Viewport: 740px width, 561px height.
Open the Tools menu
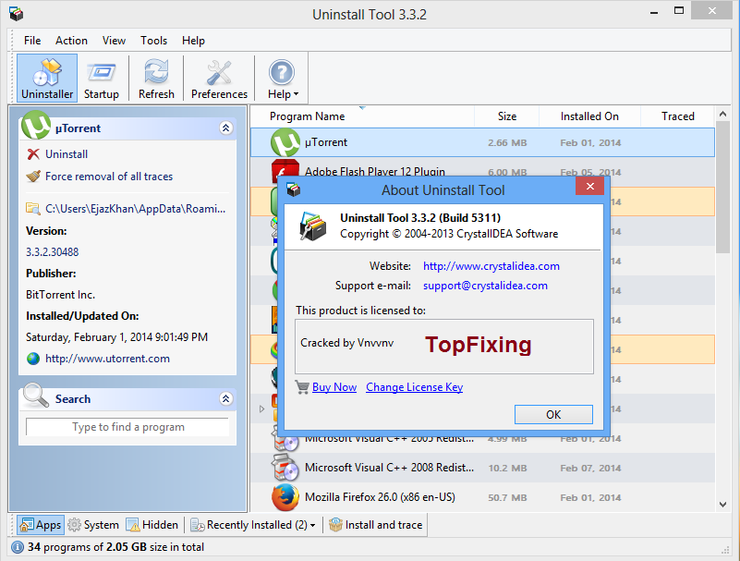[153, 41]
